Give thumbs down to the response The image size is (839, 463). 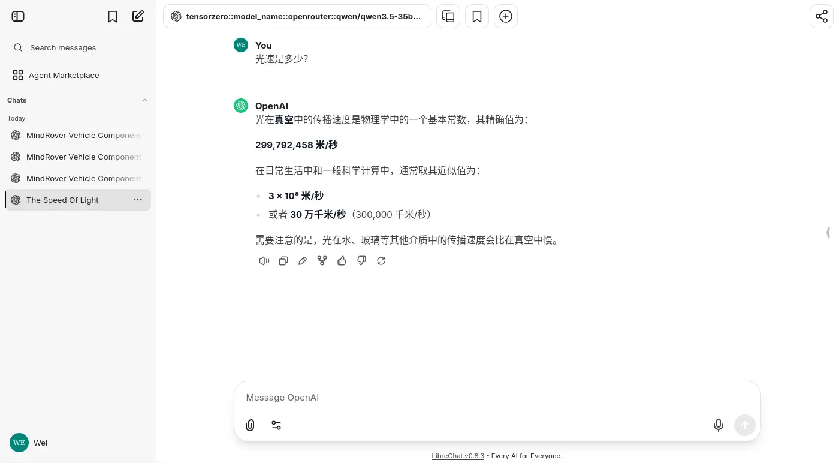coord(361,261)
